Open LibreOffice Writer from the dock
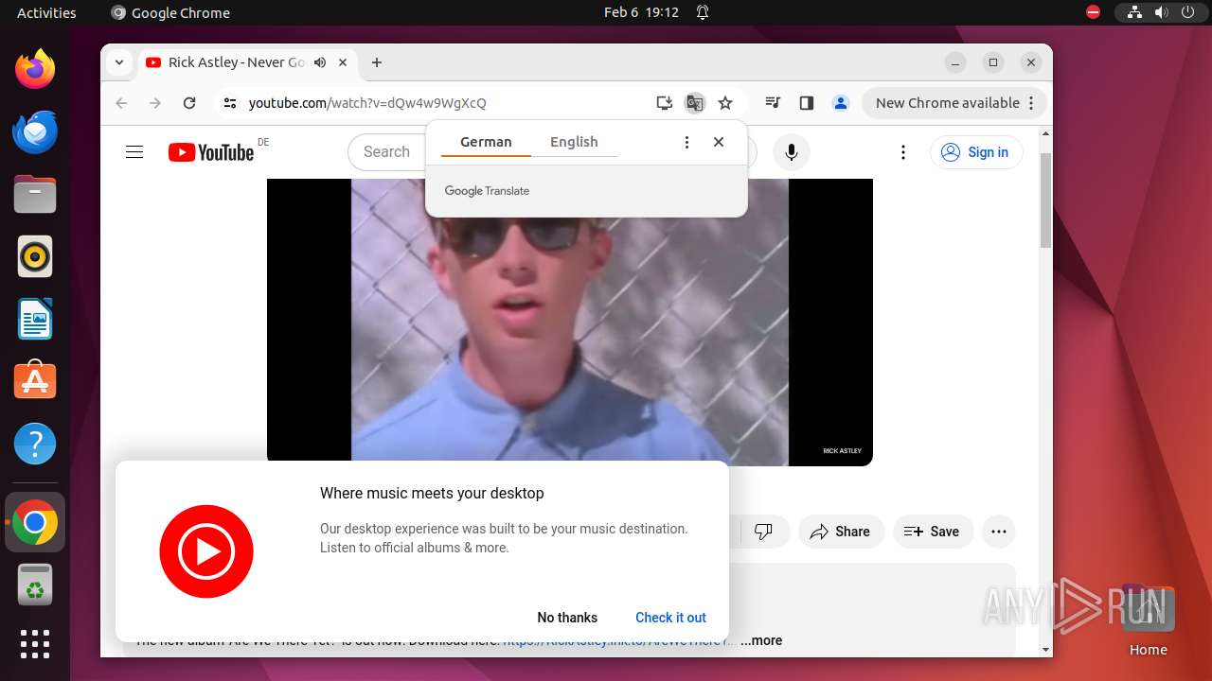Screen dimensions: 1212x681 (x=35, y=319)
